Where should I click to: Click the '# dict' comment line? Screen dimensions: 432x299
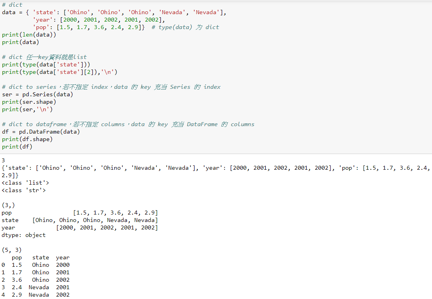[x=12, y=4]
